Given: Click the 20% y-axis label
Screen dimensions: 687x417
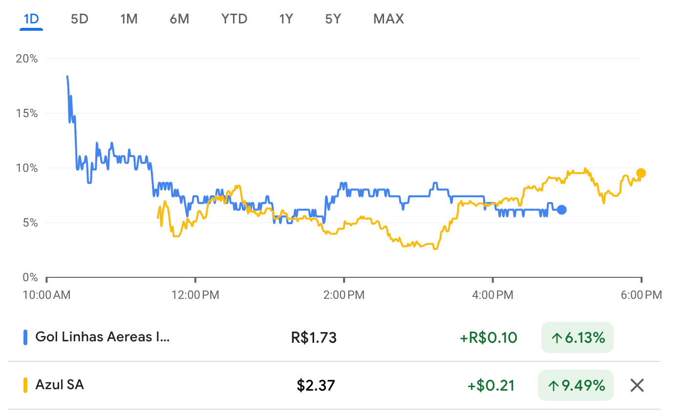Looking at the screenshot, I should [x=27, y=59].
